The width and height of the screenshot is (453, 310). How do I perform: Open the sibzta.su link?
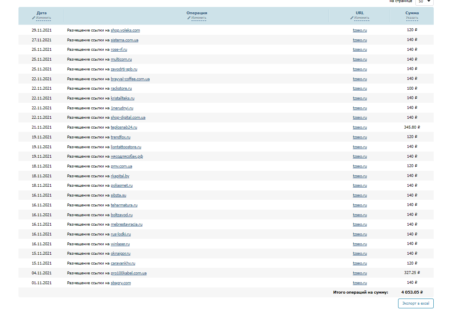tap(118, 195)
